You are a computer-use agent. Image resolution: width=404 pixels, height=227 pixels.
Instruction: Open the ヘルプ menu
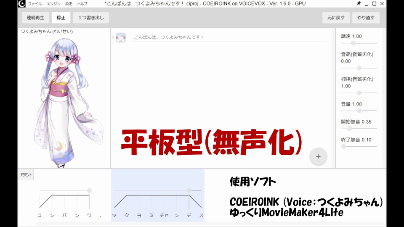coord(82,4)
